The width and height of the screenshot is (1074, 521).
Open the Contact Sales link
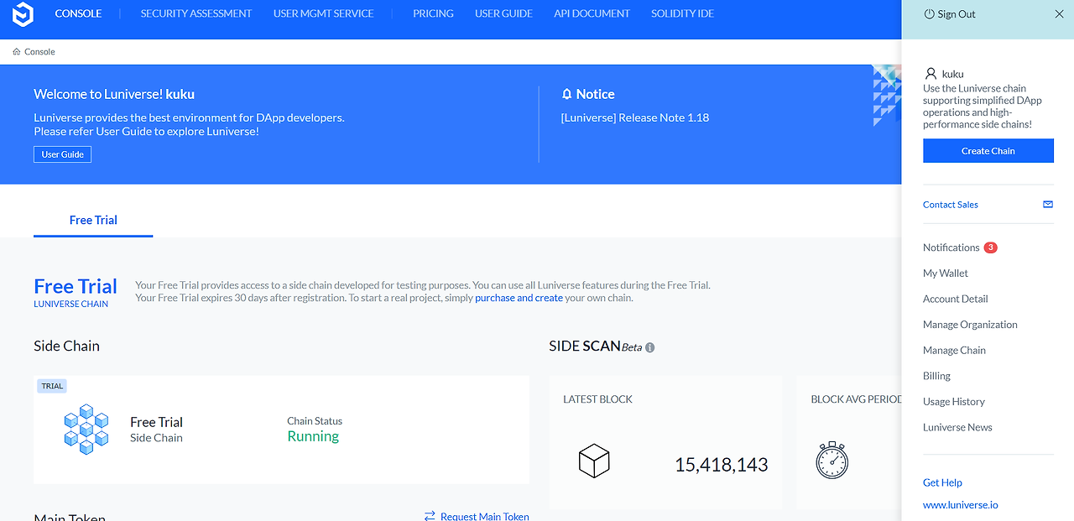click(x=951, y=205)
